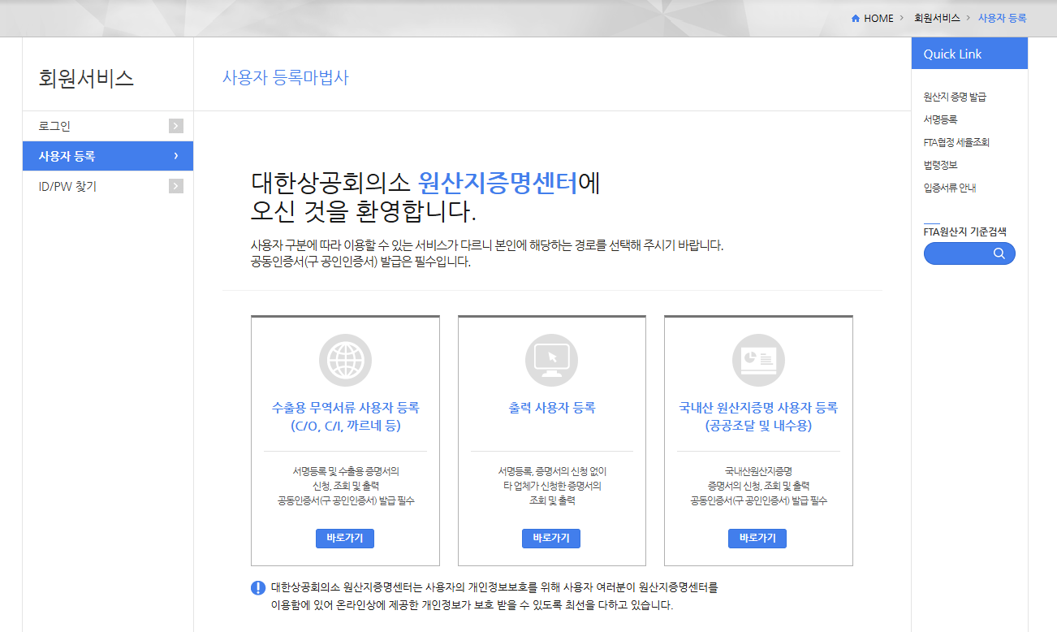Click the 원산지증명센터 blue heading text
The height and width of the screenshot is (632, 1057).
498,182
